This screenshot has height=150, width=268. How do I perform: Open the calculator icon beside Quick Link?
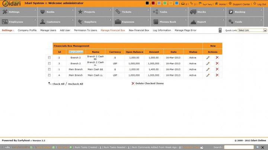(220, 30)
